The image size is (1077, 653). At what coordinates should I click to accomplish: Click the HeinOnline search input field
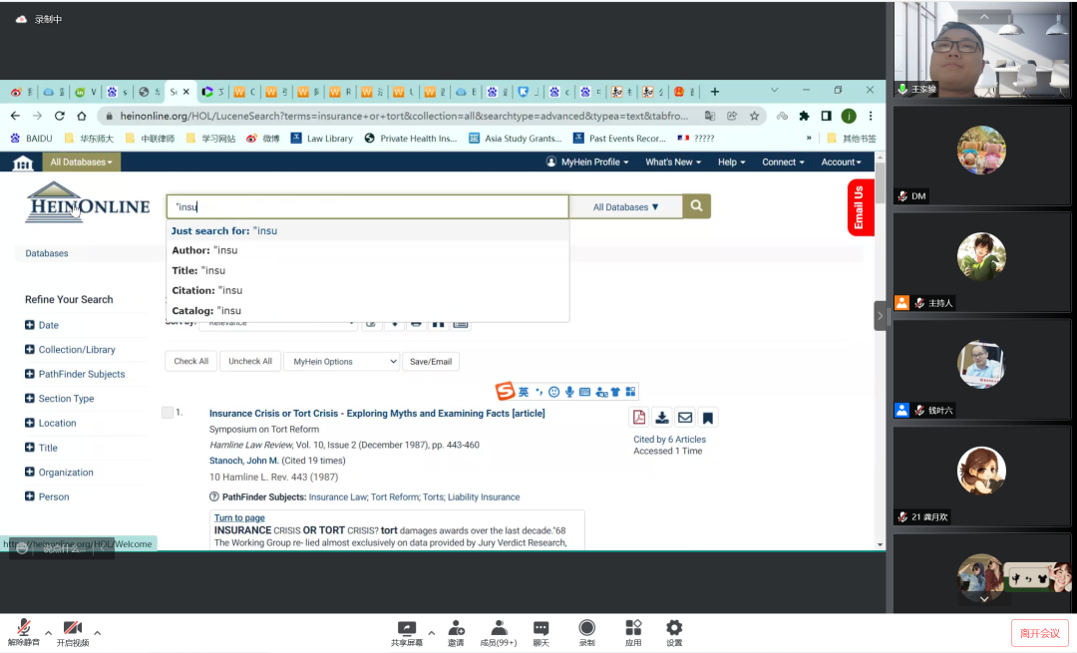coord(367,206)
